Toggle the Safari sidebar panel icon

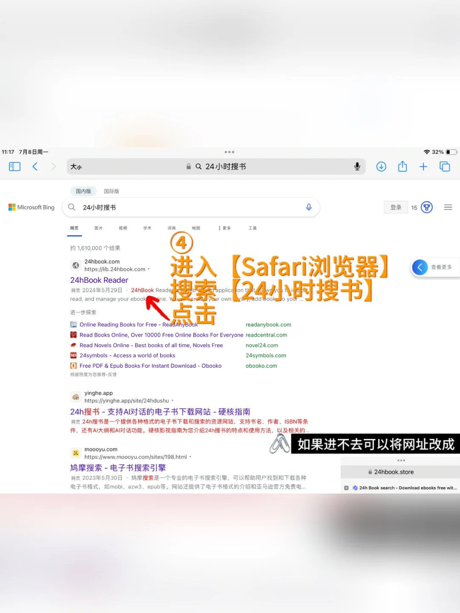tap(15, 167)
